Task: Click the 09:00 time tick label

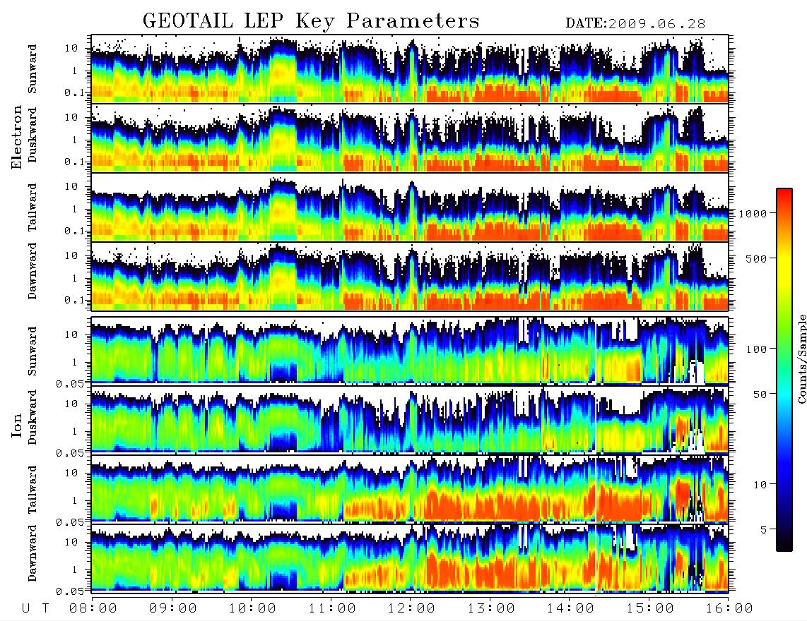Action: pyautogui.click(x=172, y=608)
